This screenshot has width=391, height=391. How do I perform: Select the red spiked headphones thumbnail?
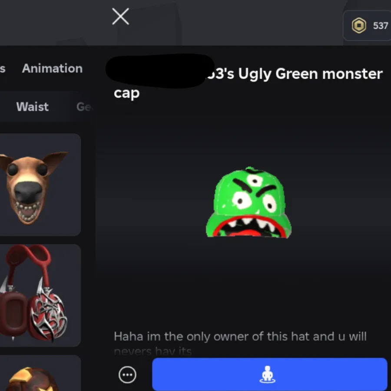[40, 295]
